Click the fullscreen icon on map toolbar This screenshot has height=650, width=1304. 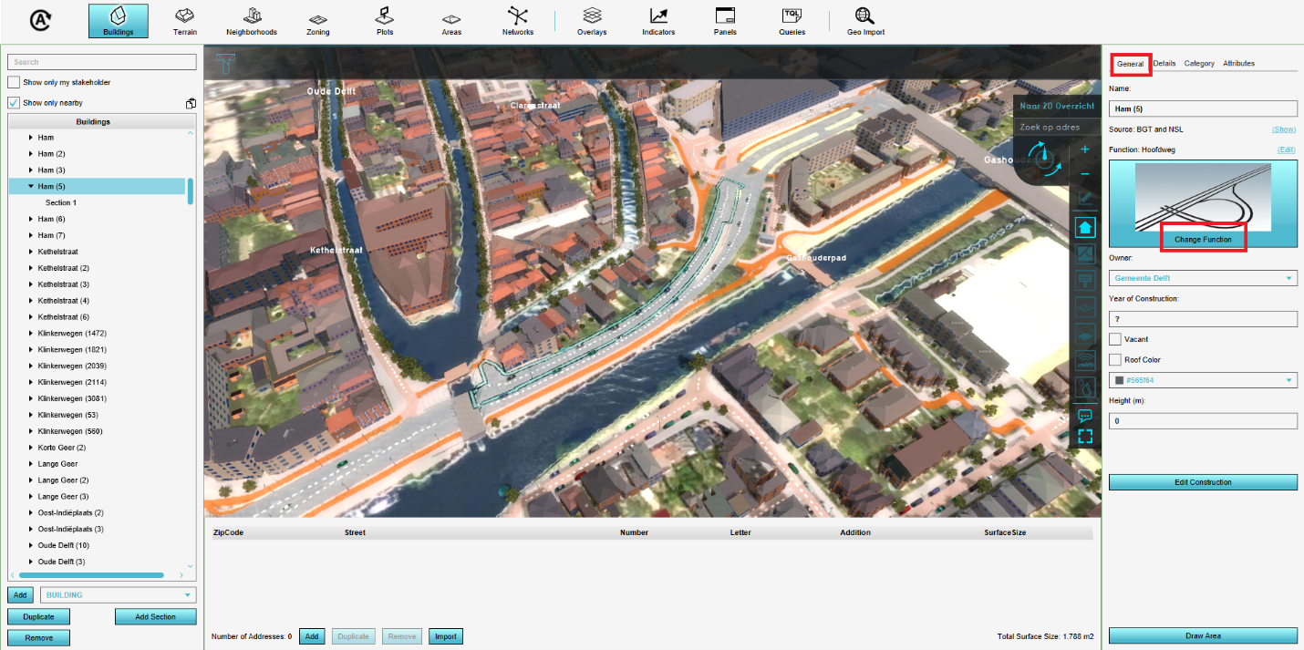point(1084,437)
